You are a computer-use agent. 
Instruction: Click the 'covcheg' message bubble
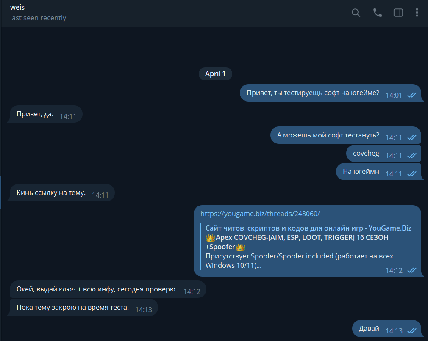click(366, 153)
